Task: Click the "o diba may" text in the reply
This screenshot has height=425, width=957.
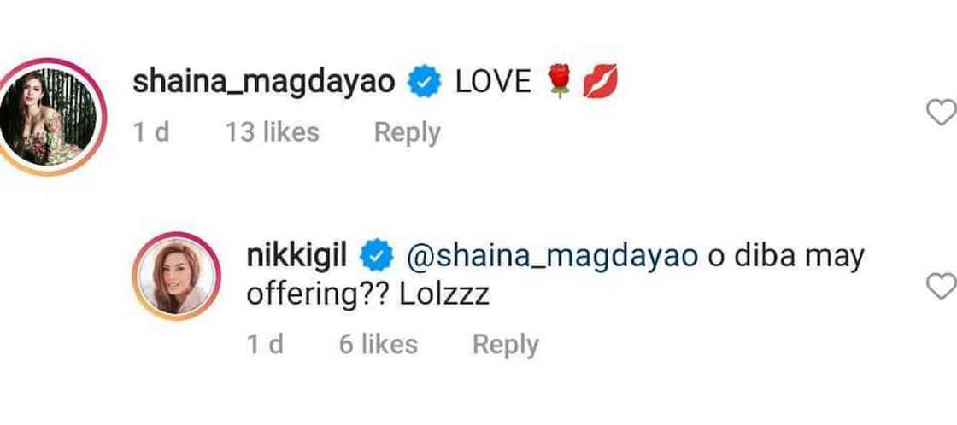Action: tap(787, 256)
